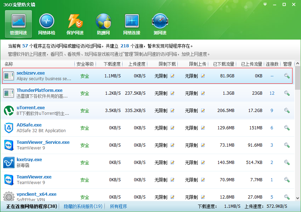301x212 pixels.
Task: Select the TeamViewer.exe program icon
Action: 9,180
